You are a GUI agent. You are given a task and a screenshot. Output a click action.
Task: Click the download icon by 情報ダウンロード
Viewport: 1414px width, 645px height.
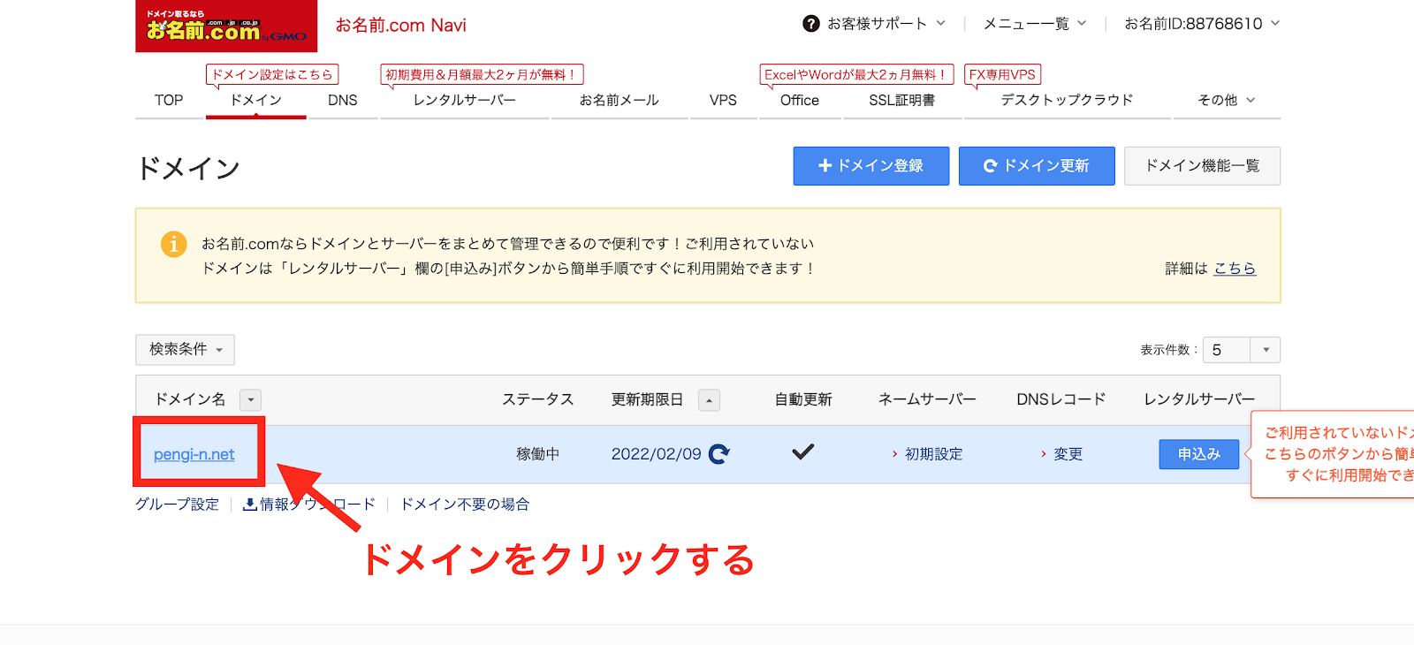pos(249,505)
